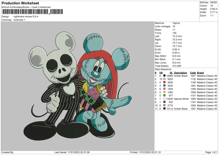The width and height of the screenshot is (219, 155).
Task: Select thread code 1132 in row 2
Action: click(x=193, y=79)
